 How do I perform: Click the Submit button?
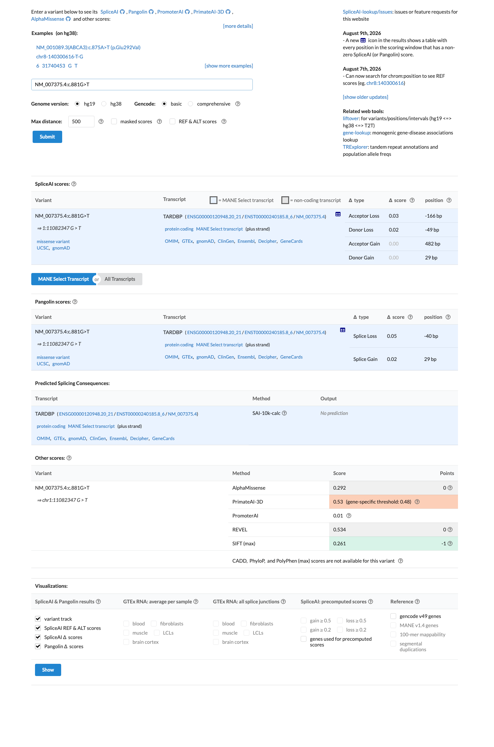47,137
